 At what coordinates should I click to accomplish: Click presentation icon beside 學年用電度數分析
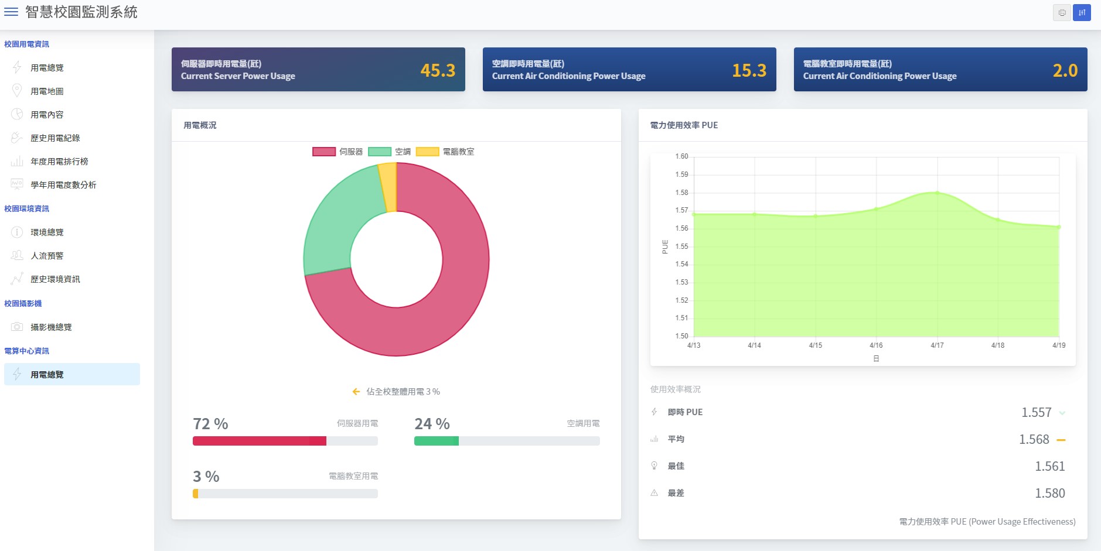pos(17,184)
